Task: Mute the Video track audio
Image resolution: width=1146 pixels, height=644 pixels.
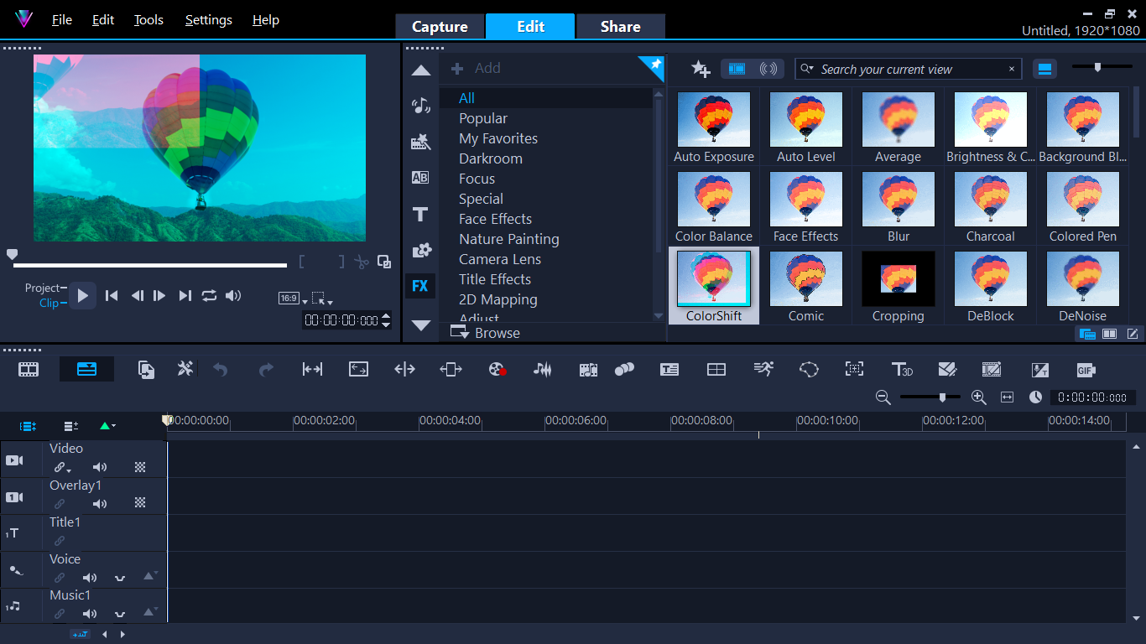Action: point(100,467)
